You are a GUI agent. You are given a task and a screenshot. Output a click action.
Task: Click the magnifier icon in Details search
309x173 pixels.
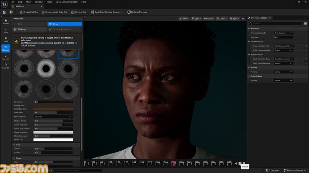point(251,23)
